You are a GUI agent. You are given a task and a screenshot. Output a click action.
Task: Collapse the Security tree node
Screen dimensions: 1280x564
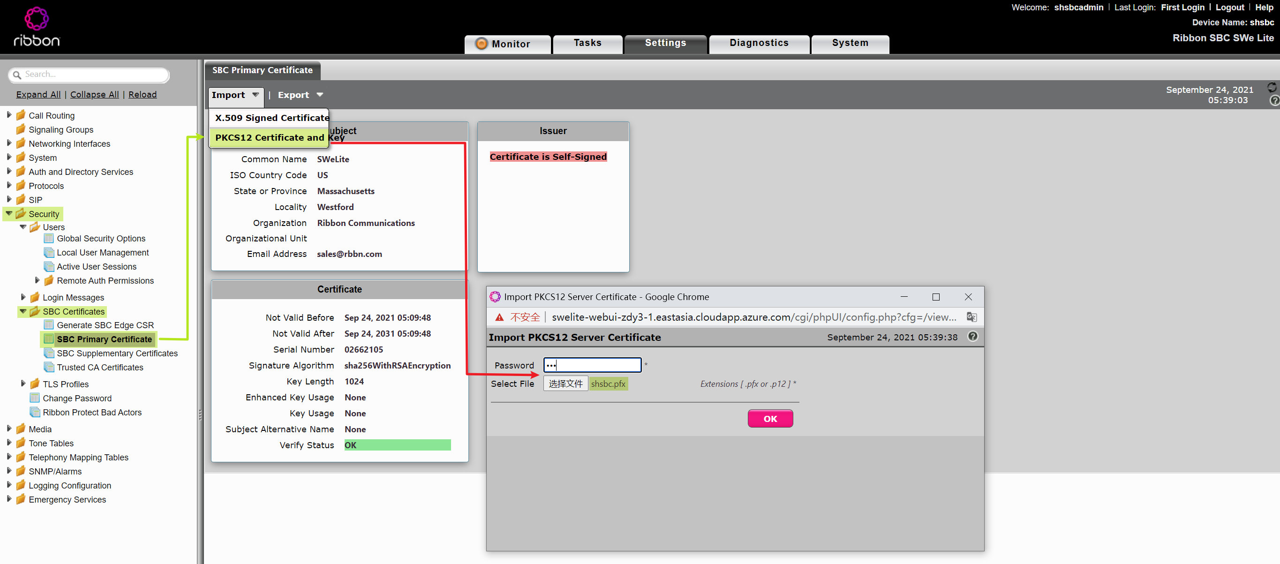9,213
